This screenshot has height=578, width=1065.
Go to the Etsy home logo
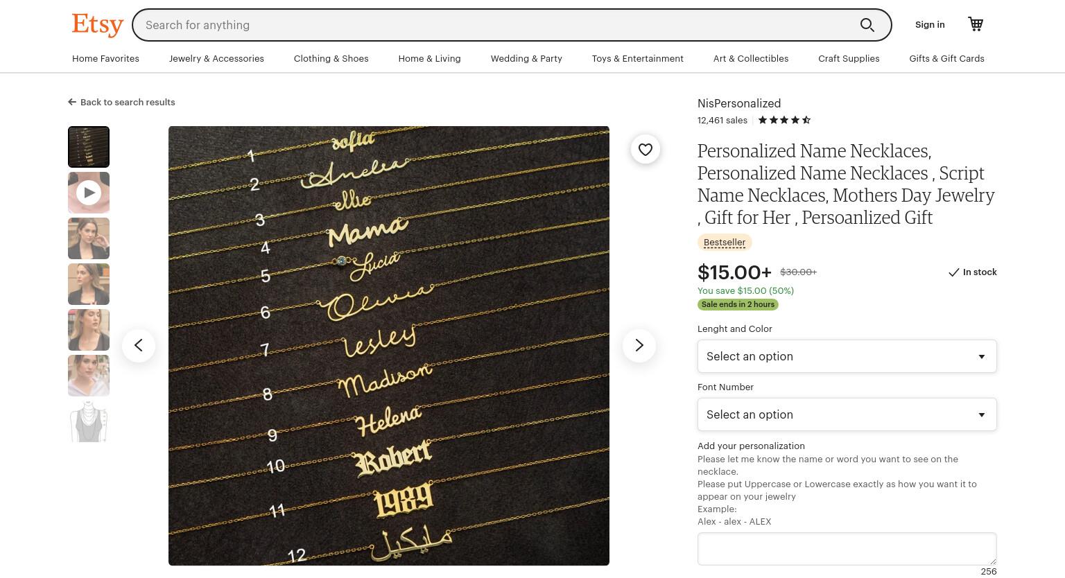98,24
